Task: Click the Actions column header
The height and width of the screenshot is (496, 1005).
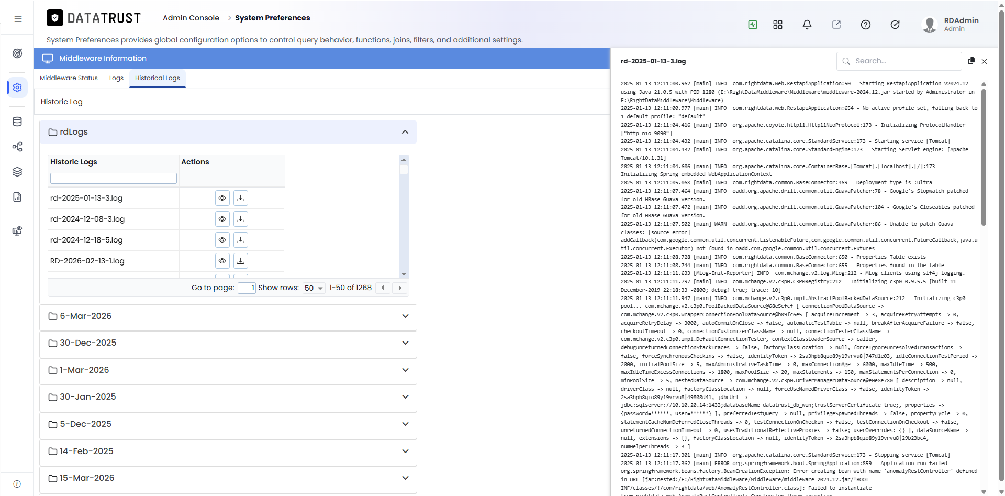Action: (195, 162)
